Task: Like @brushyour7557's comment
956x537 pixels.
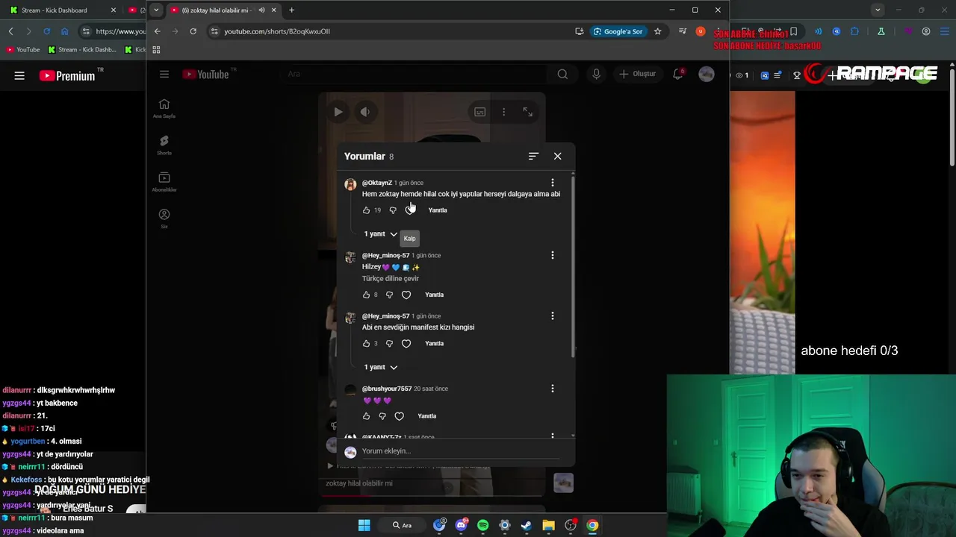Action: pos(366,416)
